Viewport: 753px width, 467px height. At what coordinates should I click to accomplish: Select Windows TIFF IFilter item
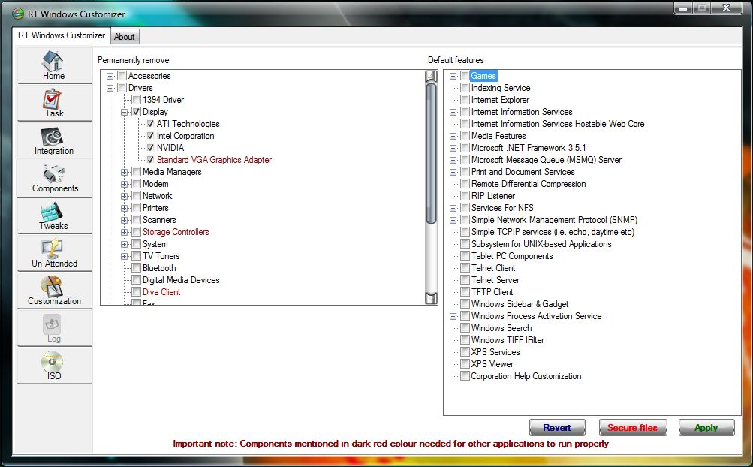508,339
